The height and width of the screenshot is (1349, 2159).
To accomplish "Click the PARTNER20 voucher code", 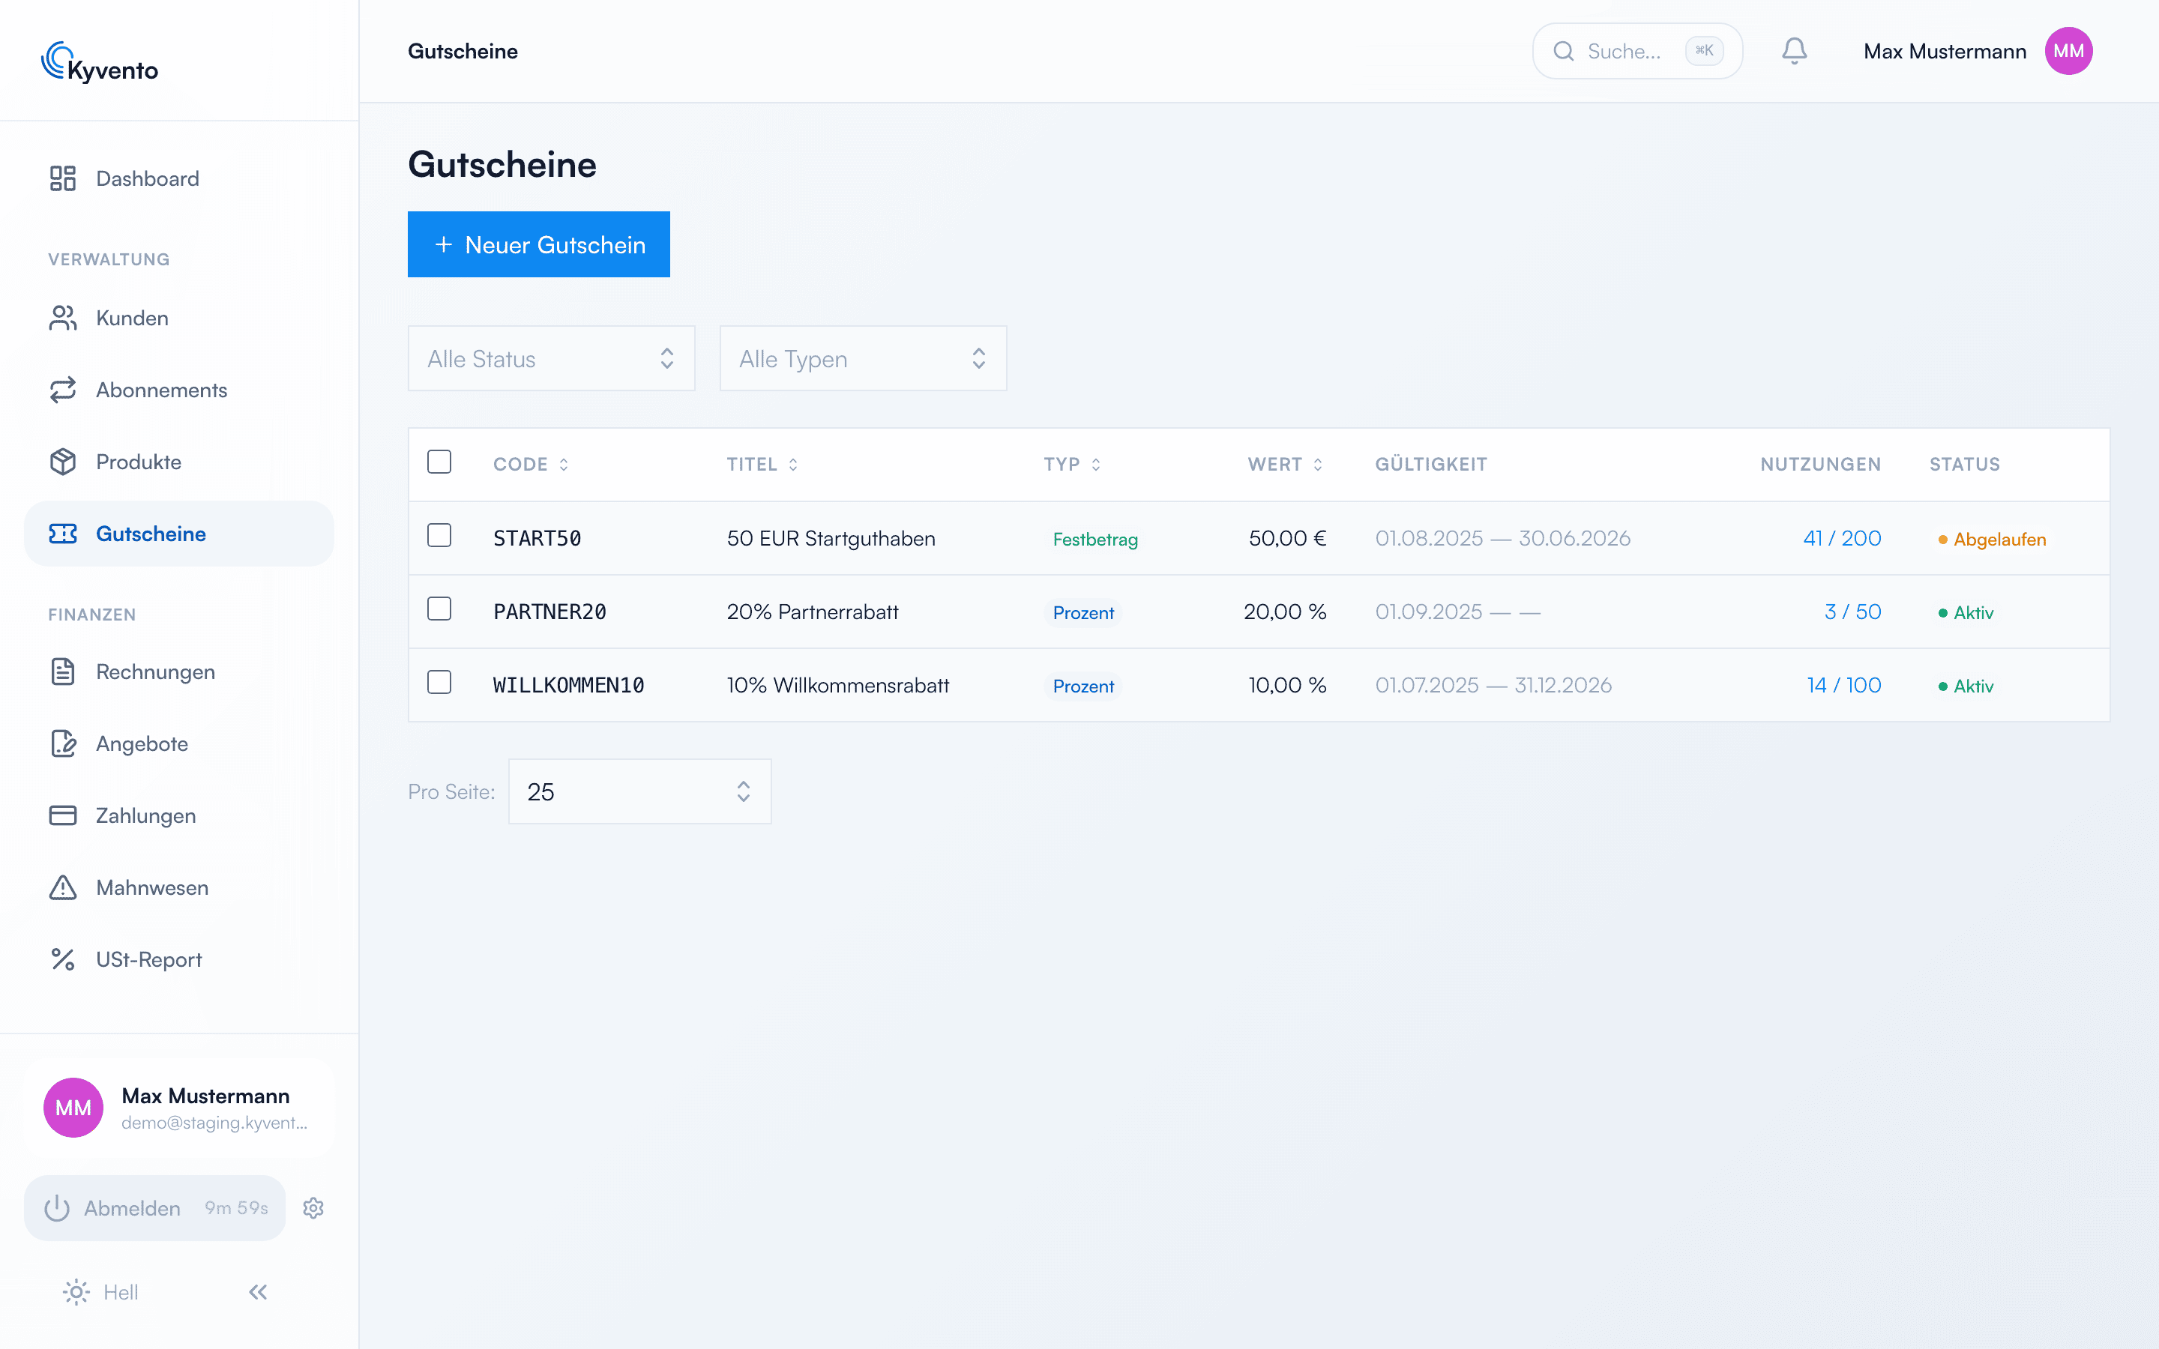I will 549,612.
